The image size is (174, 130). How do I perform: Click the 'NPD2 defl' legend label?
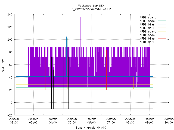147,28
